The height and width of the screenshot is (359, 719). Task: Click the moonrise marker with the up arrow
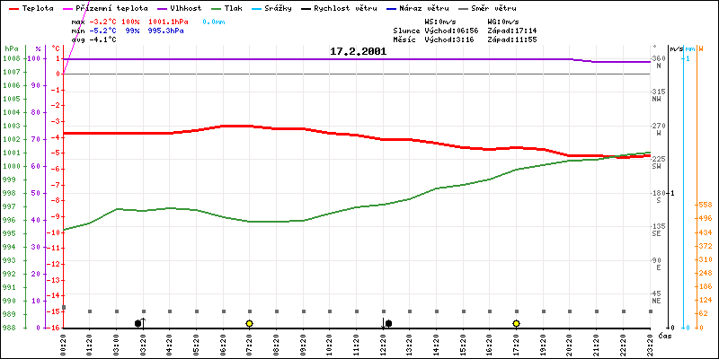140,322
